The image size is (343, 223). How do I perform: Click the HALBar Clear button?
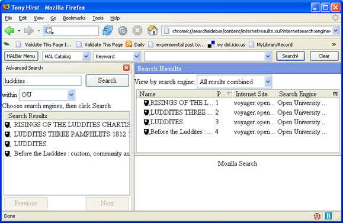pos(324,56)
